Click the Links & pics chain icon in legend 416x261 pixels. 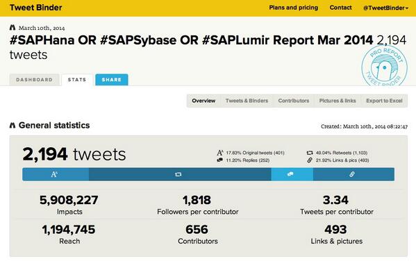pos(310,160)
